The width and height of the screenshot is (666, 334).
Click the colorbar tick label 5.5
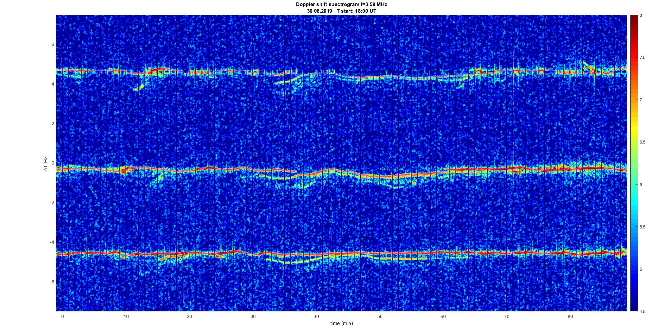642,227
